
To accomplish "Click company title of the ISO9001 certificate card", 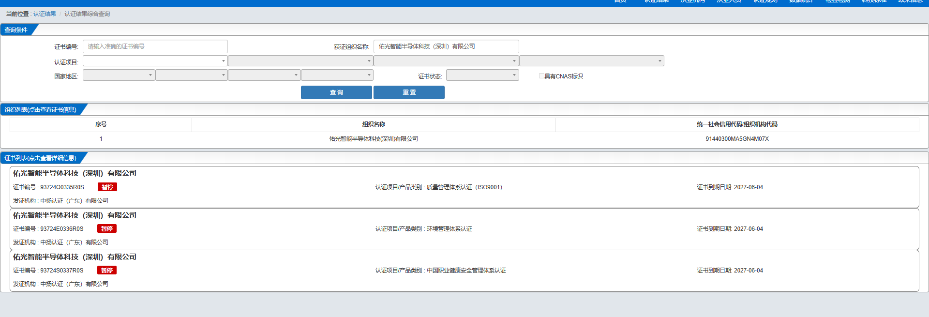I will [x=75, y=173].
